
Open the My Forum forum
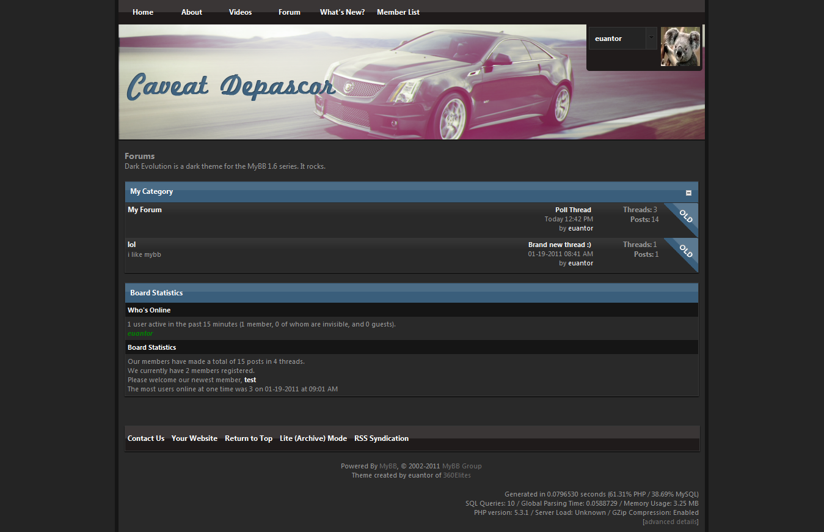pyautogui.click(x=145, y=210)
